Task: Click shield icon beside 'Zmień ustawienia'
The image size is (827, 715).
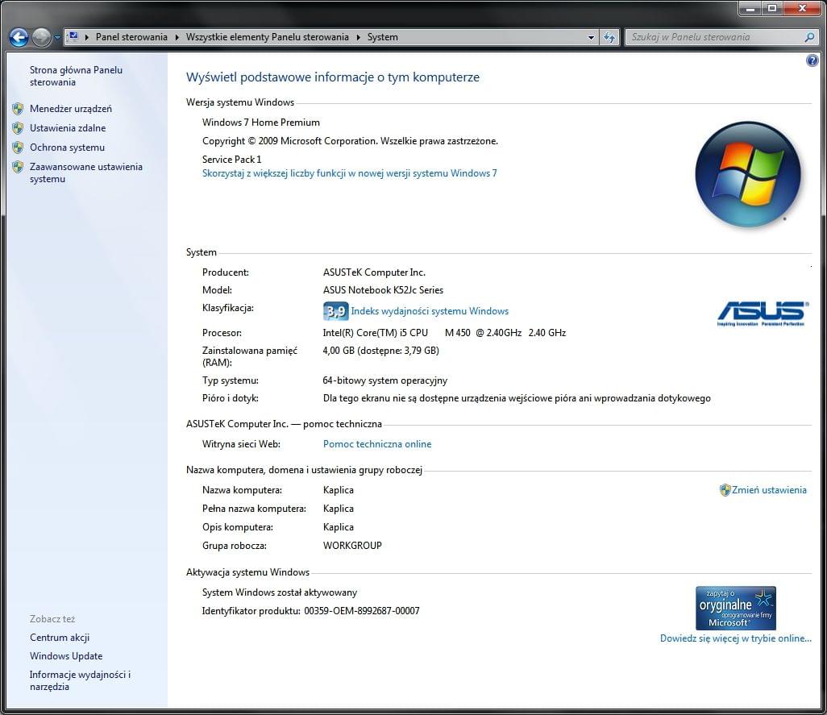Action: coord(725,490)
